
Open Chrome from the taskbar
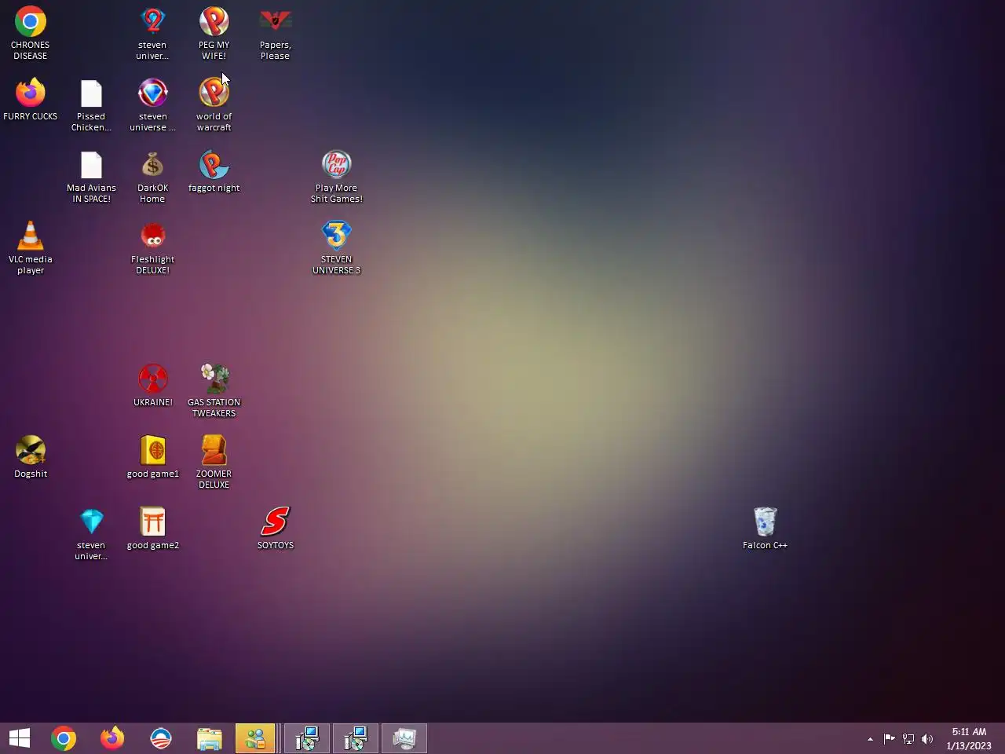coord(64,738)
